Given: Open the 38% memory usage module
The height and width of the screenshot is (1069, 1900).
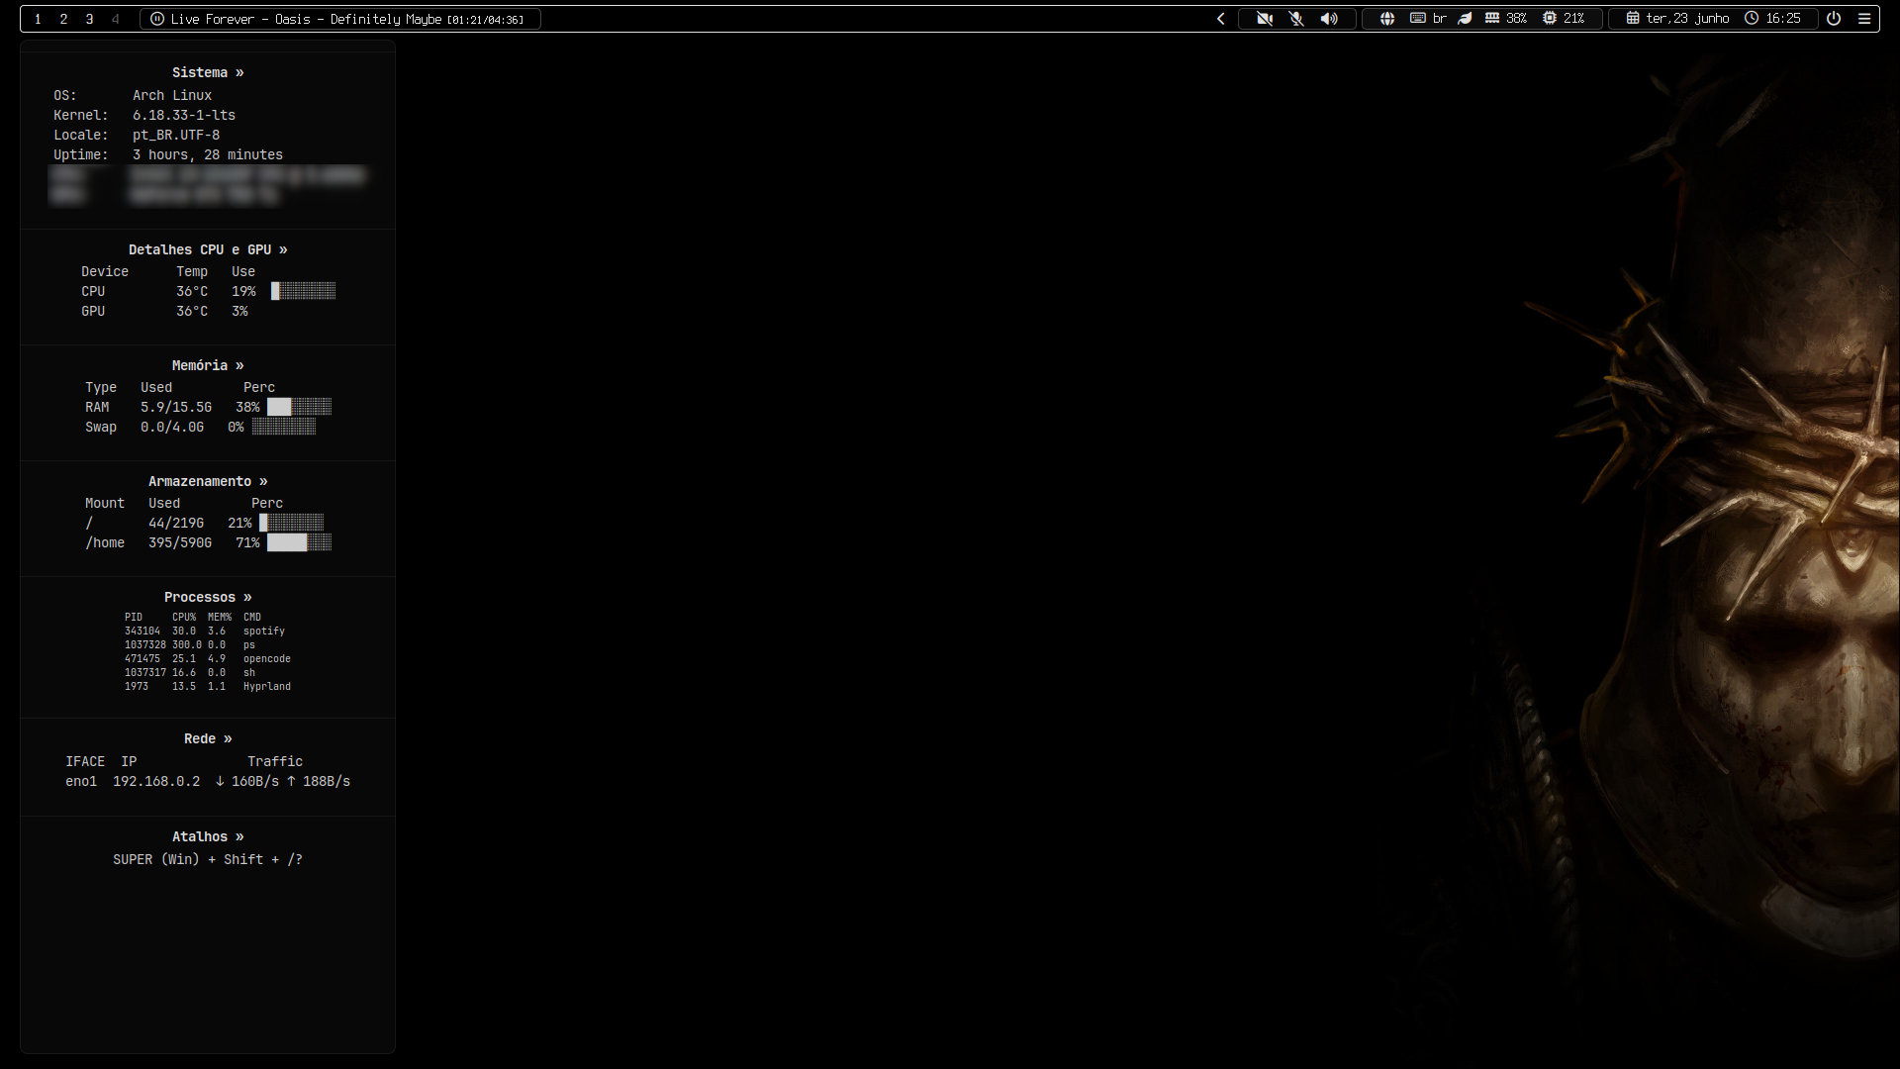Looking at the screenshot, I should click(1506, 19).
